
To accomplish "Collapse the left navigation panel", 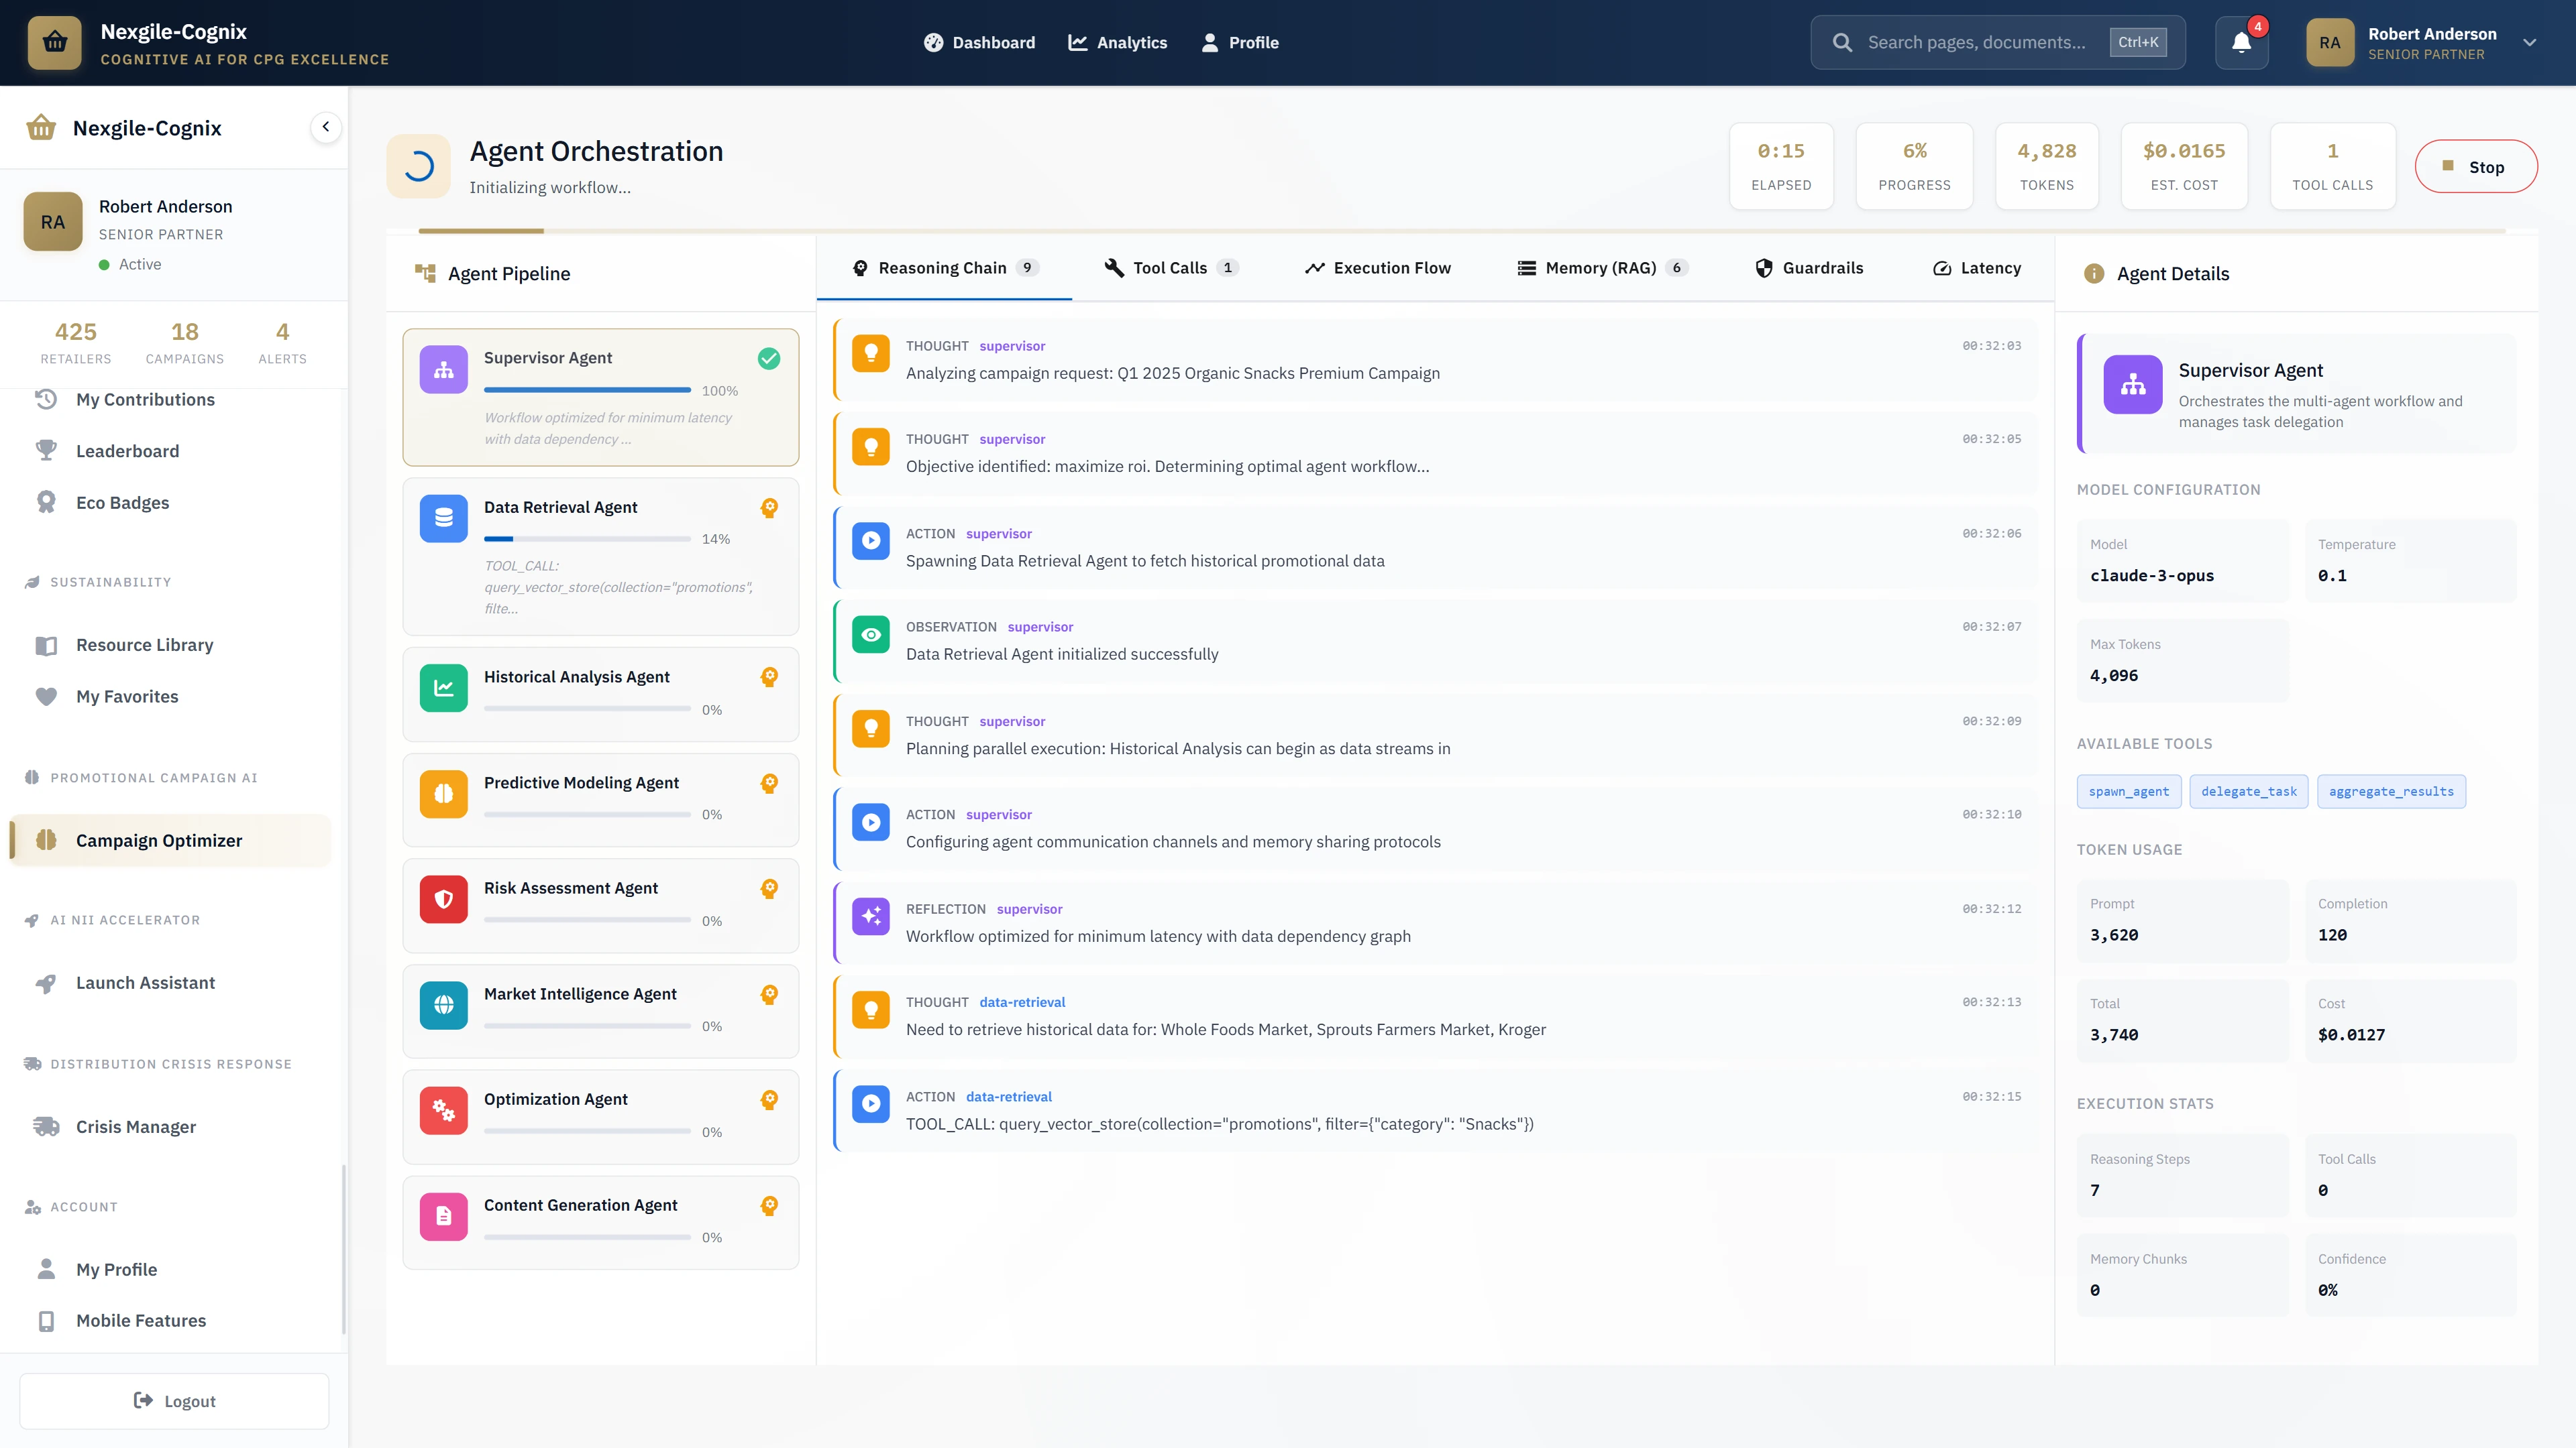I will pos(325,127).
